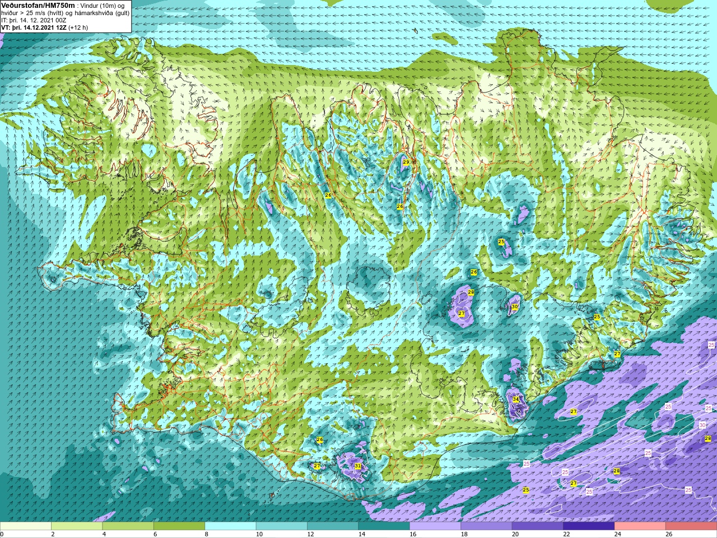Screen dimensions: 717x538
Task: Click the 10–12 m/s legend color block
Action: (282, 526)
